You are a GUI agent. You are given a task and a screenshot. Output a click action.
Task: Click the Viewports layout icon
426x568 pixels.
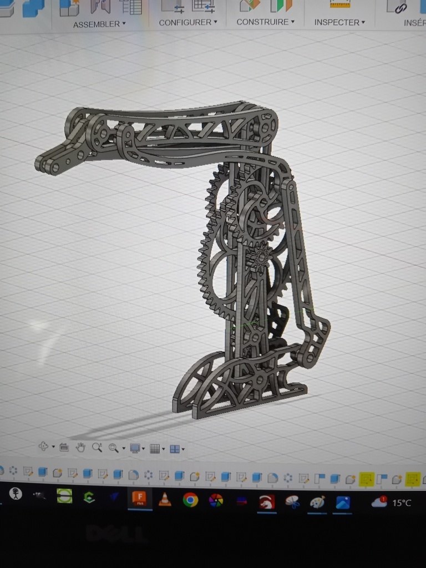pos(175,449)
